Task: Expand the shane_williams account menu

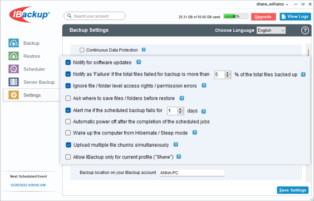Action: [x=272, y=4]
